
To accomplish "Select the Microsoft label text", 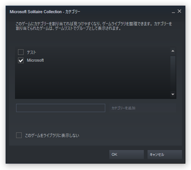I will click(35, 60).
